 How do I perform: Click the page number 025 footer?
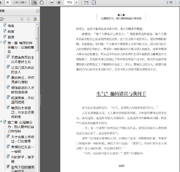pos(121,166)
